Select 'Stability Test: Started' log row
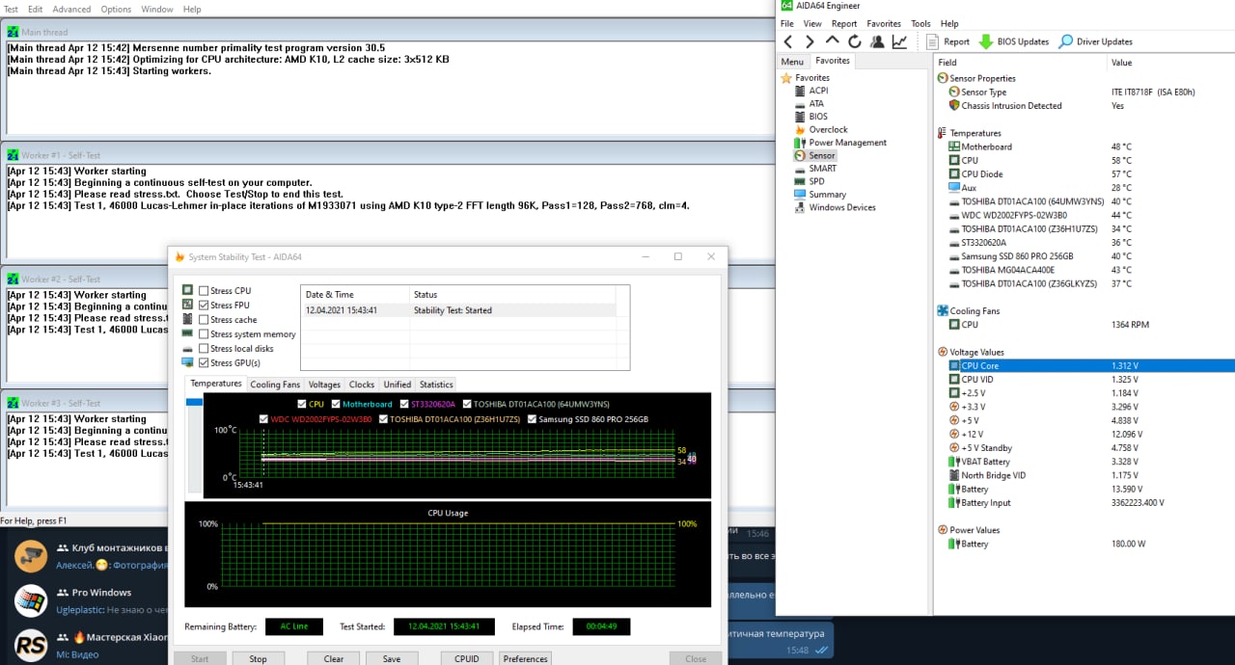 [458, 310]
